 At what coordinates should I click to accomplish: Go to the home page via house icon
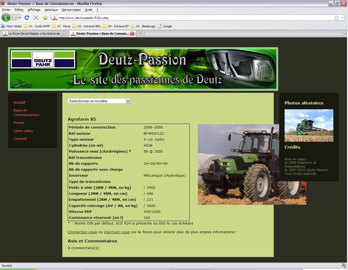(45, 18)
